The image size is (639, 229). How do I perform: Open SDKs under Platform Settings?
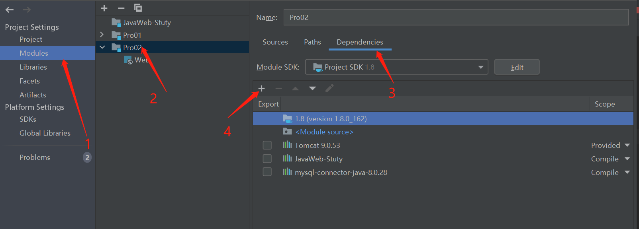[28, 119]
